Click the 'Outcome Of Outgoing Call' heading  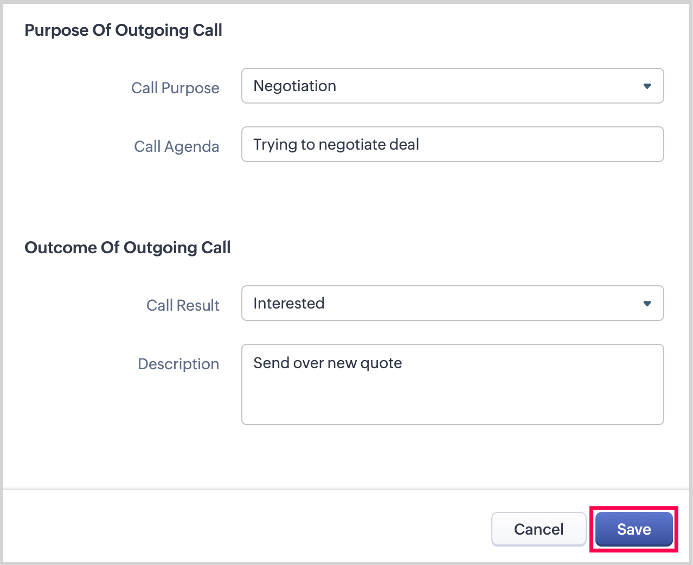pyautogui.click(x=128, y=248)
